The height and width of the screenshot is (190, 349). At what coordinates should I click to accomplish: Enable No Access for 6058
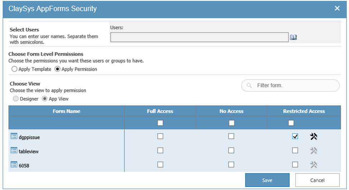(x=231, y=165)
